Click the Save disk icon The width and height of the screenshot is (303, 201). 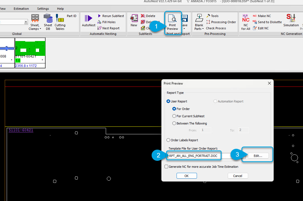coord(184,18)
